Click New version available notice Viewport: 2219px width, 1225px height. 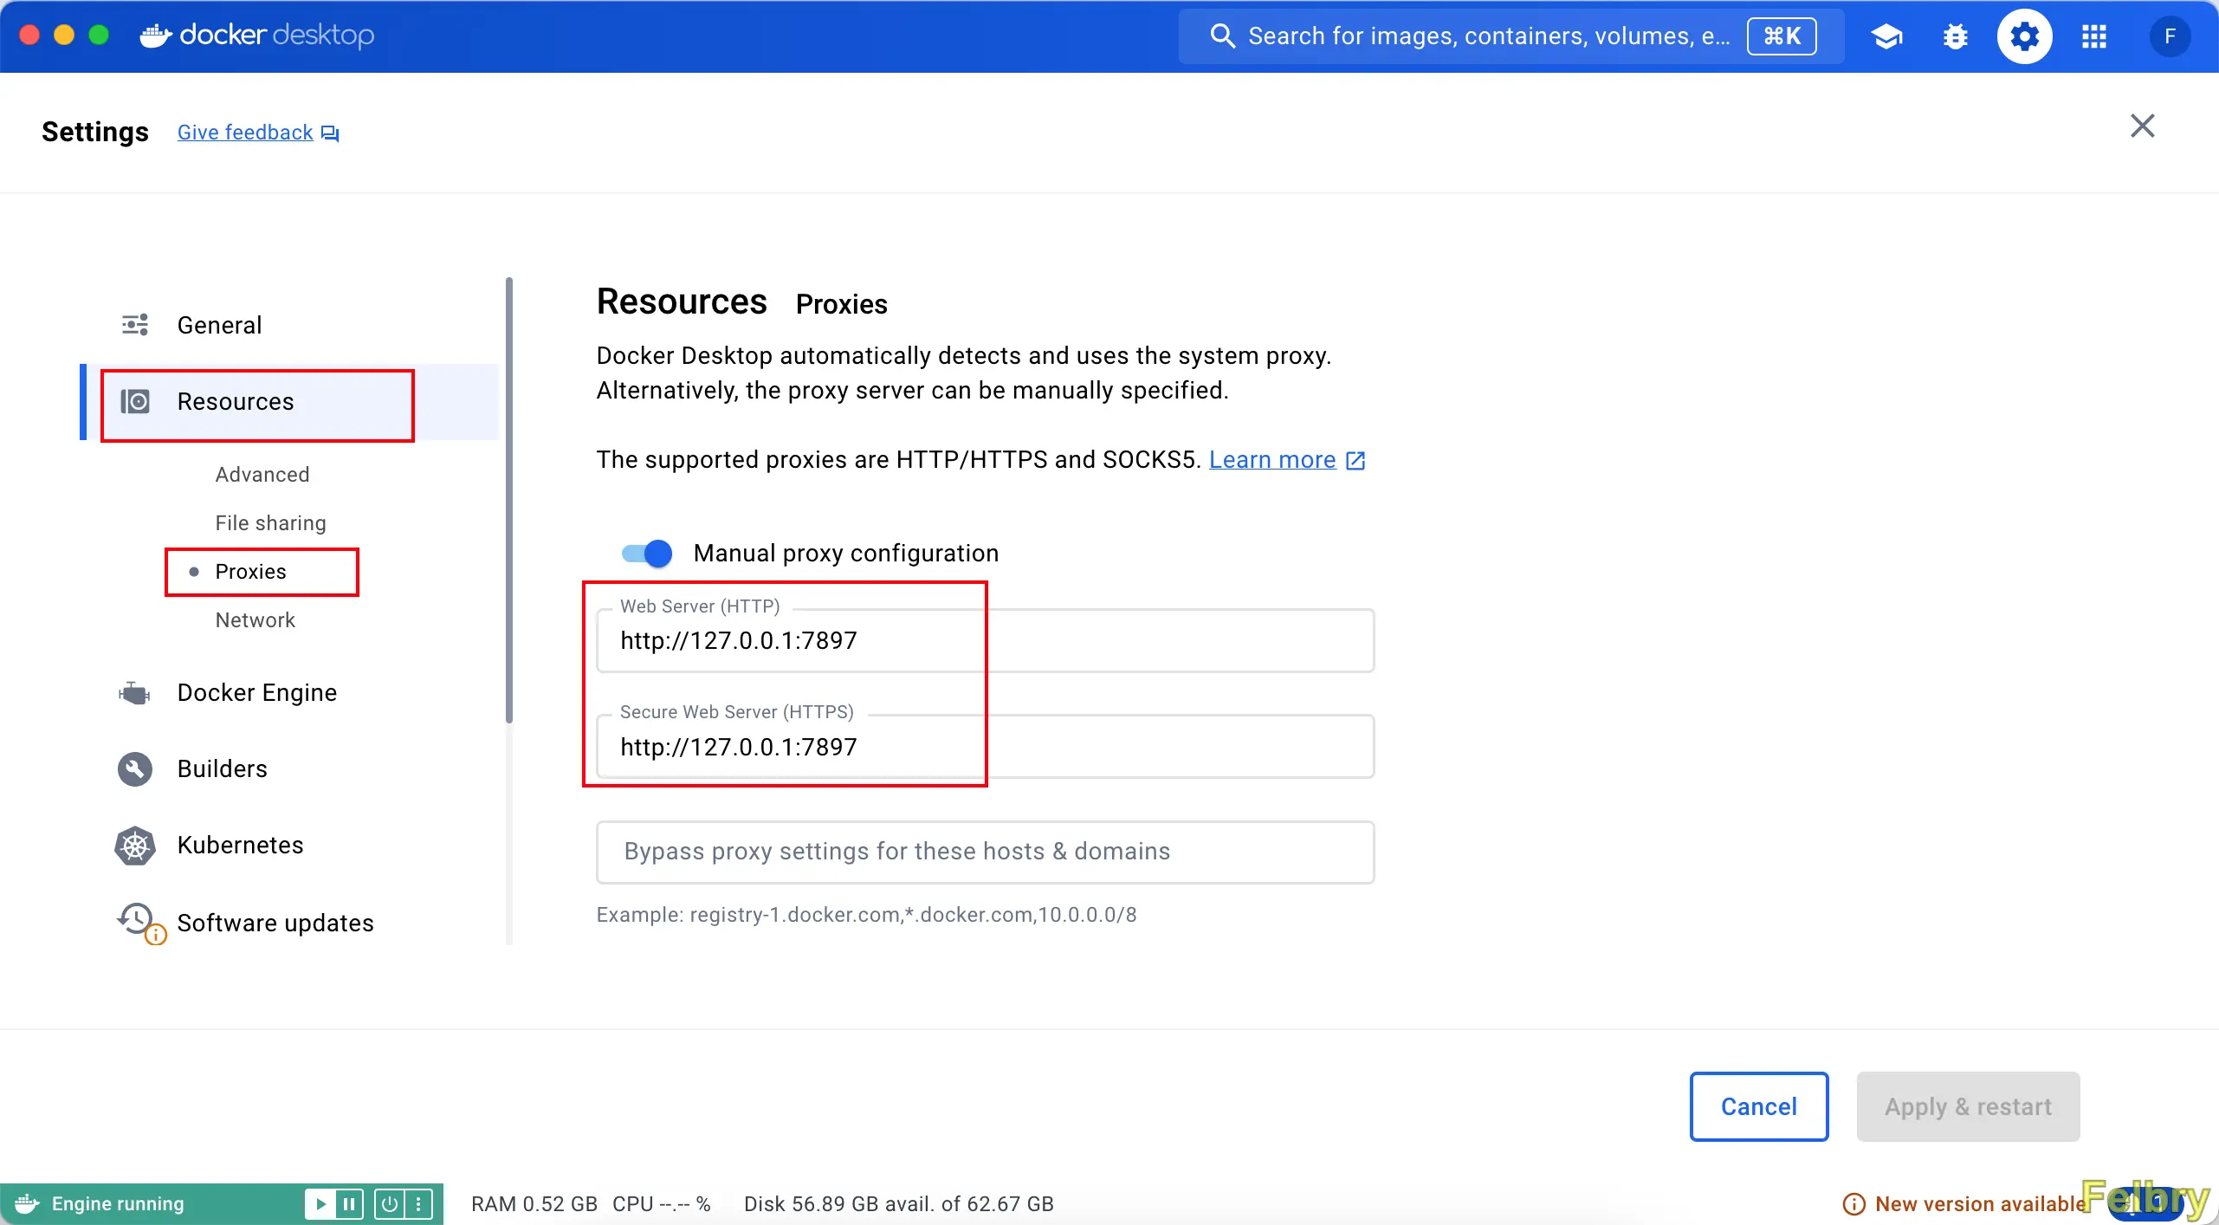coord(1980,1204)
